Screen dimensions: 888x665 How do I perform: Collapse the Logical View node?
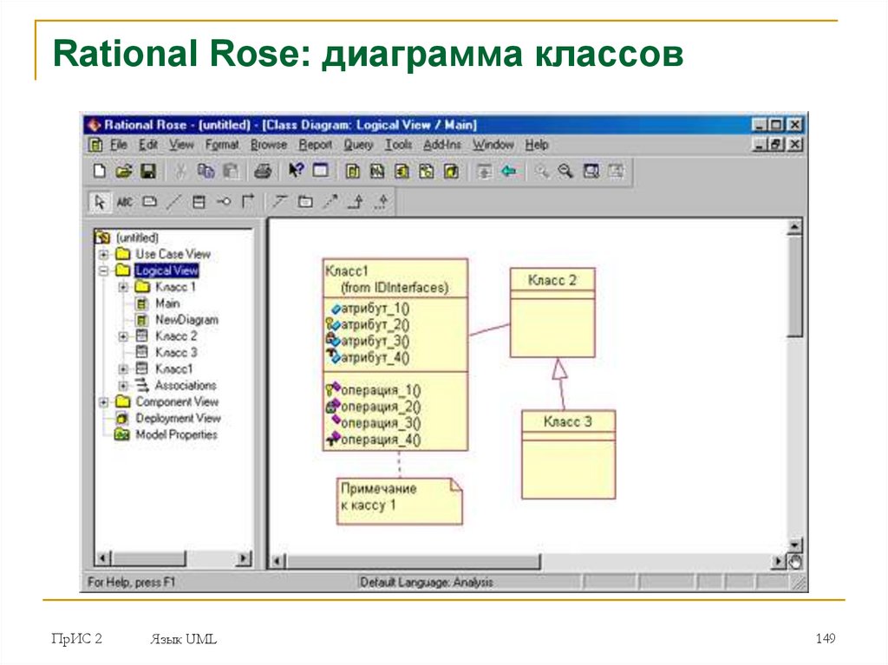pos(104,271)
